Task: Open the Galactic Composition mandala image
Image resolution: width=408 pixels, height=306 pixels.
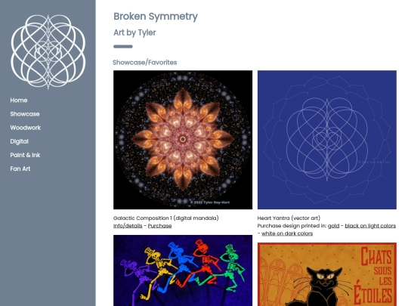Action: [x=183, y=140]
